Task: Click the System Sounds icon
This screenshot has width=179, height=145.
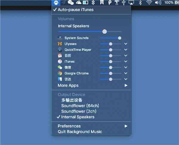Action: [60, 38]
